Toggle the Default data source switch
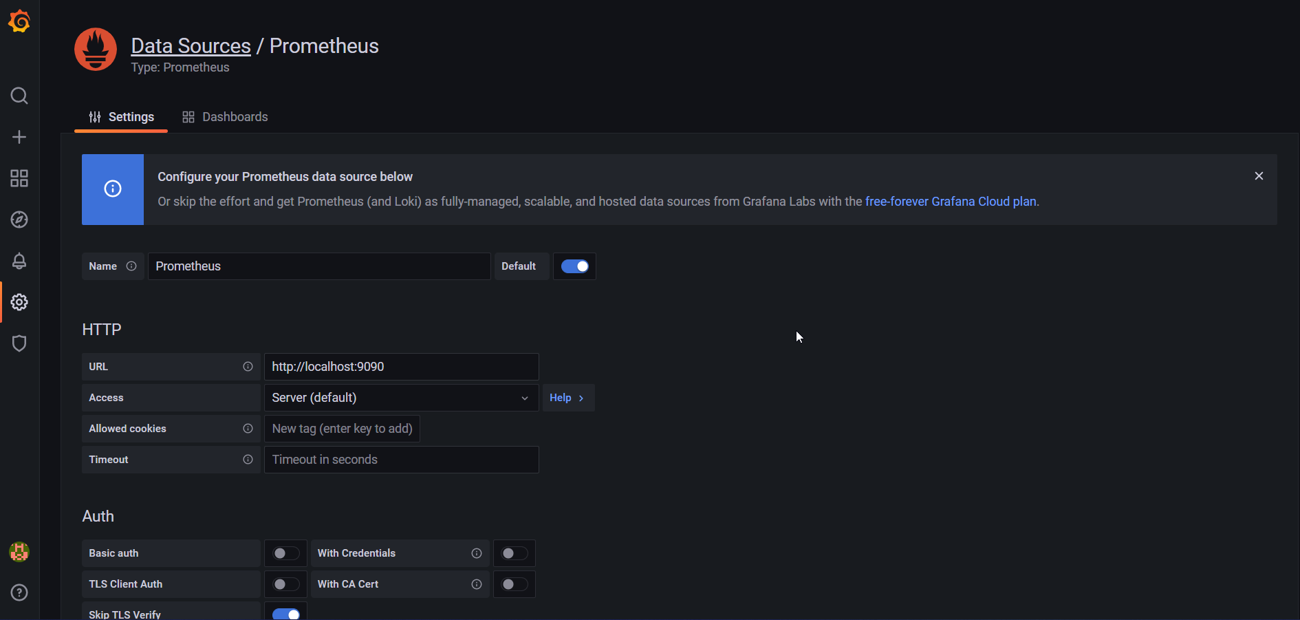Image resolution: width=1300 pixels, height=620 pixels. tap(575, 266)
